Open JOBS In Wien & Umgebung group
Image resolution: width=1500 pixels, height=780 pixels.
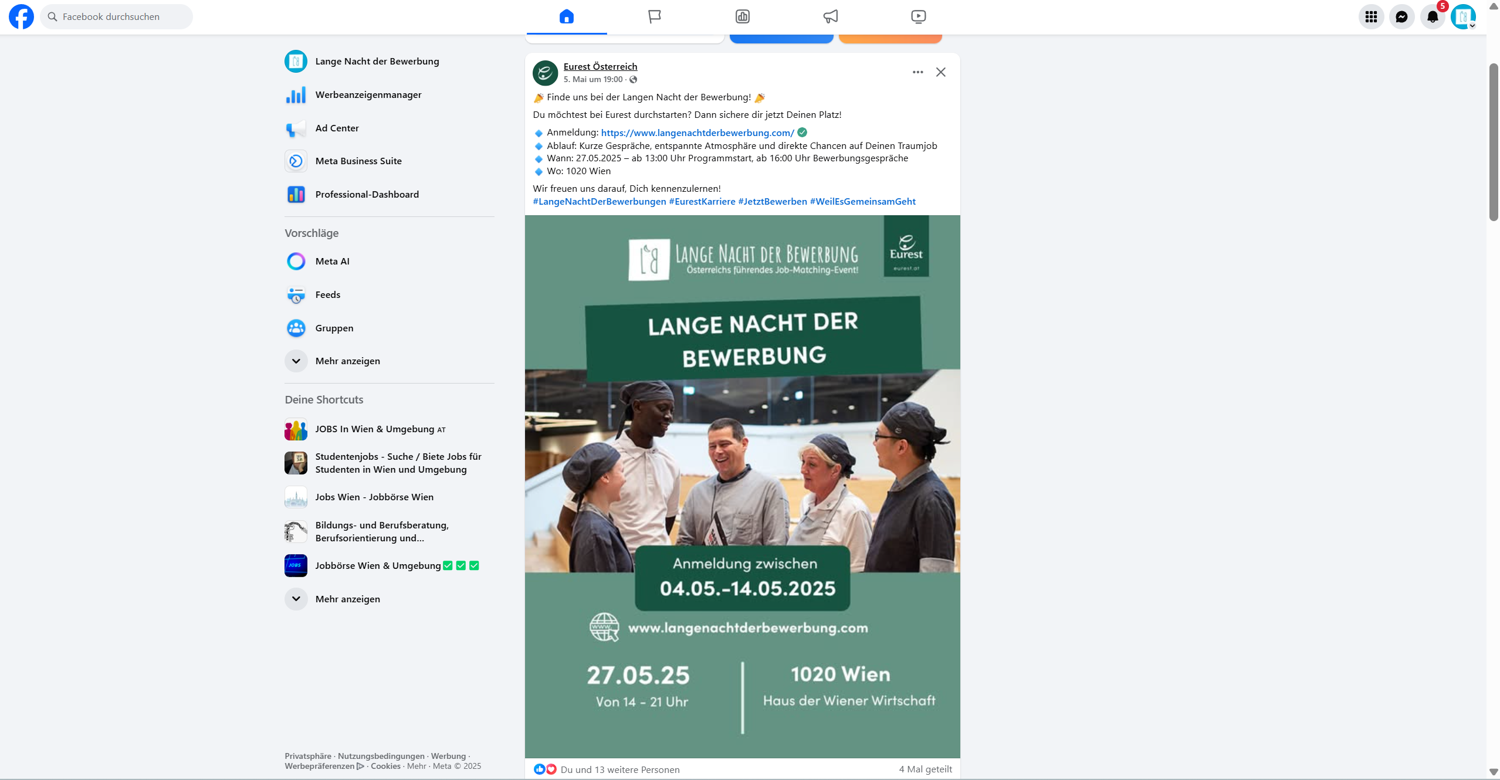coord(390,429)
